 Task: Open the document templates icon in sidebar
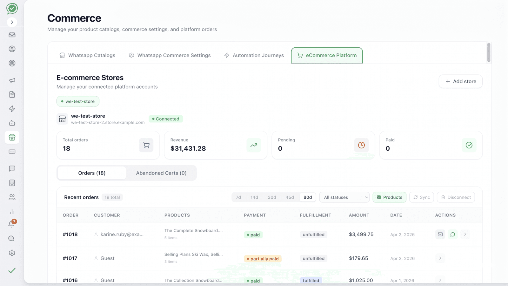point(12,94)
